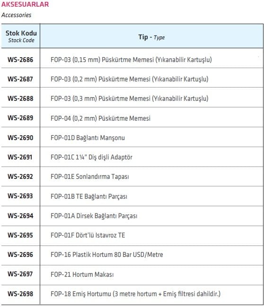Click stock code WS-2698
264x307 pixels.
(20, 294)
